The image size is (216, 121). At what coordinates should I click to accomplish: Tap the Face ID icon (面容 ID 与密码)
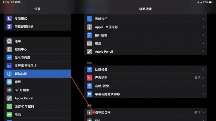[x=9, y=106]
